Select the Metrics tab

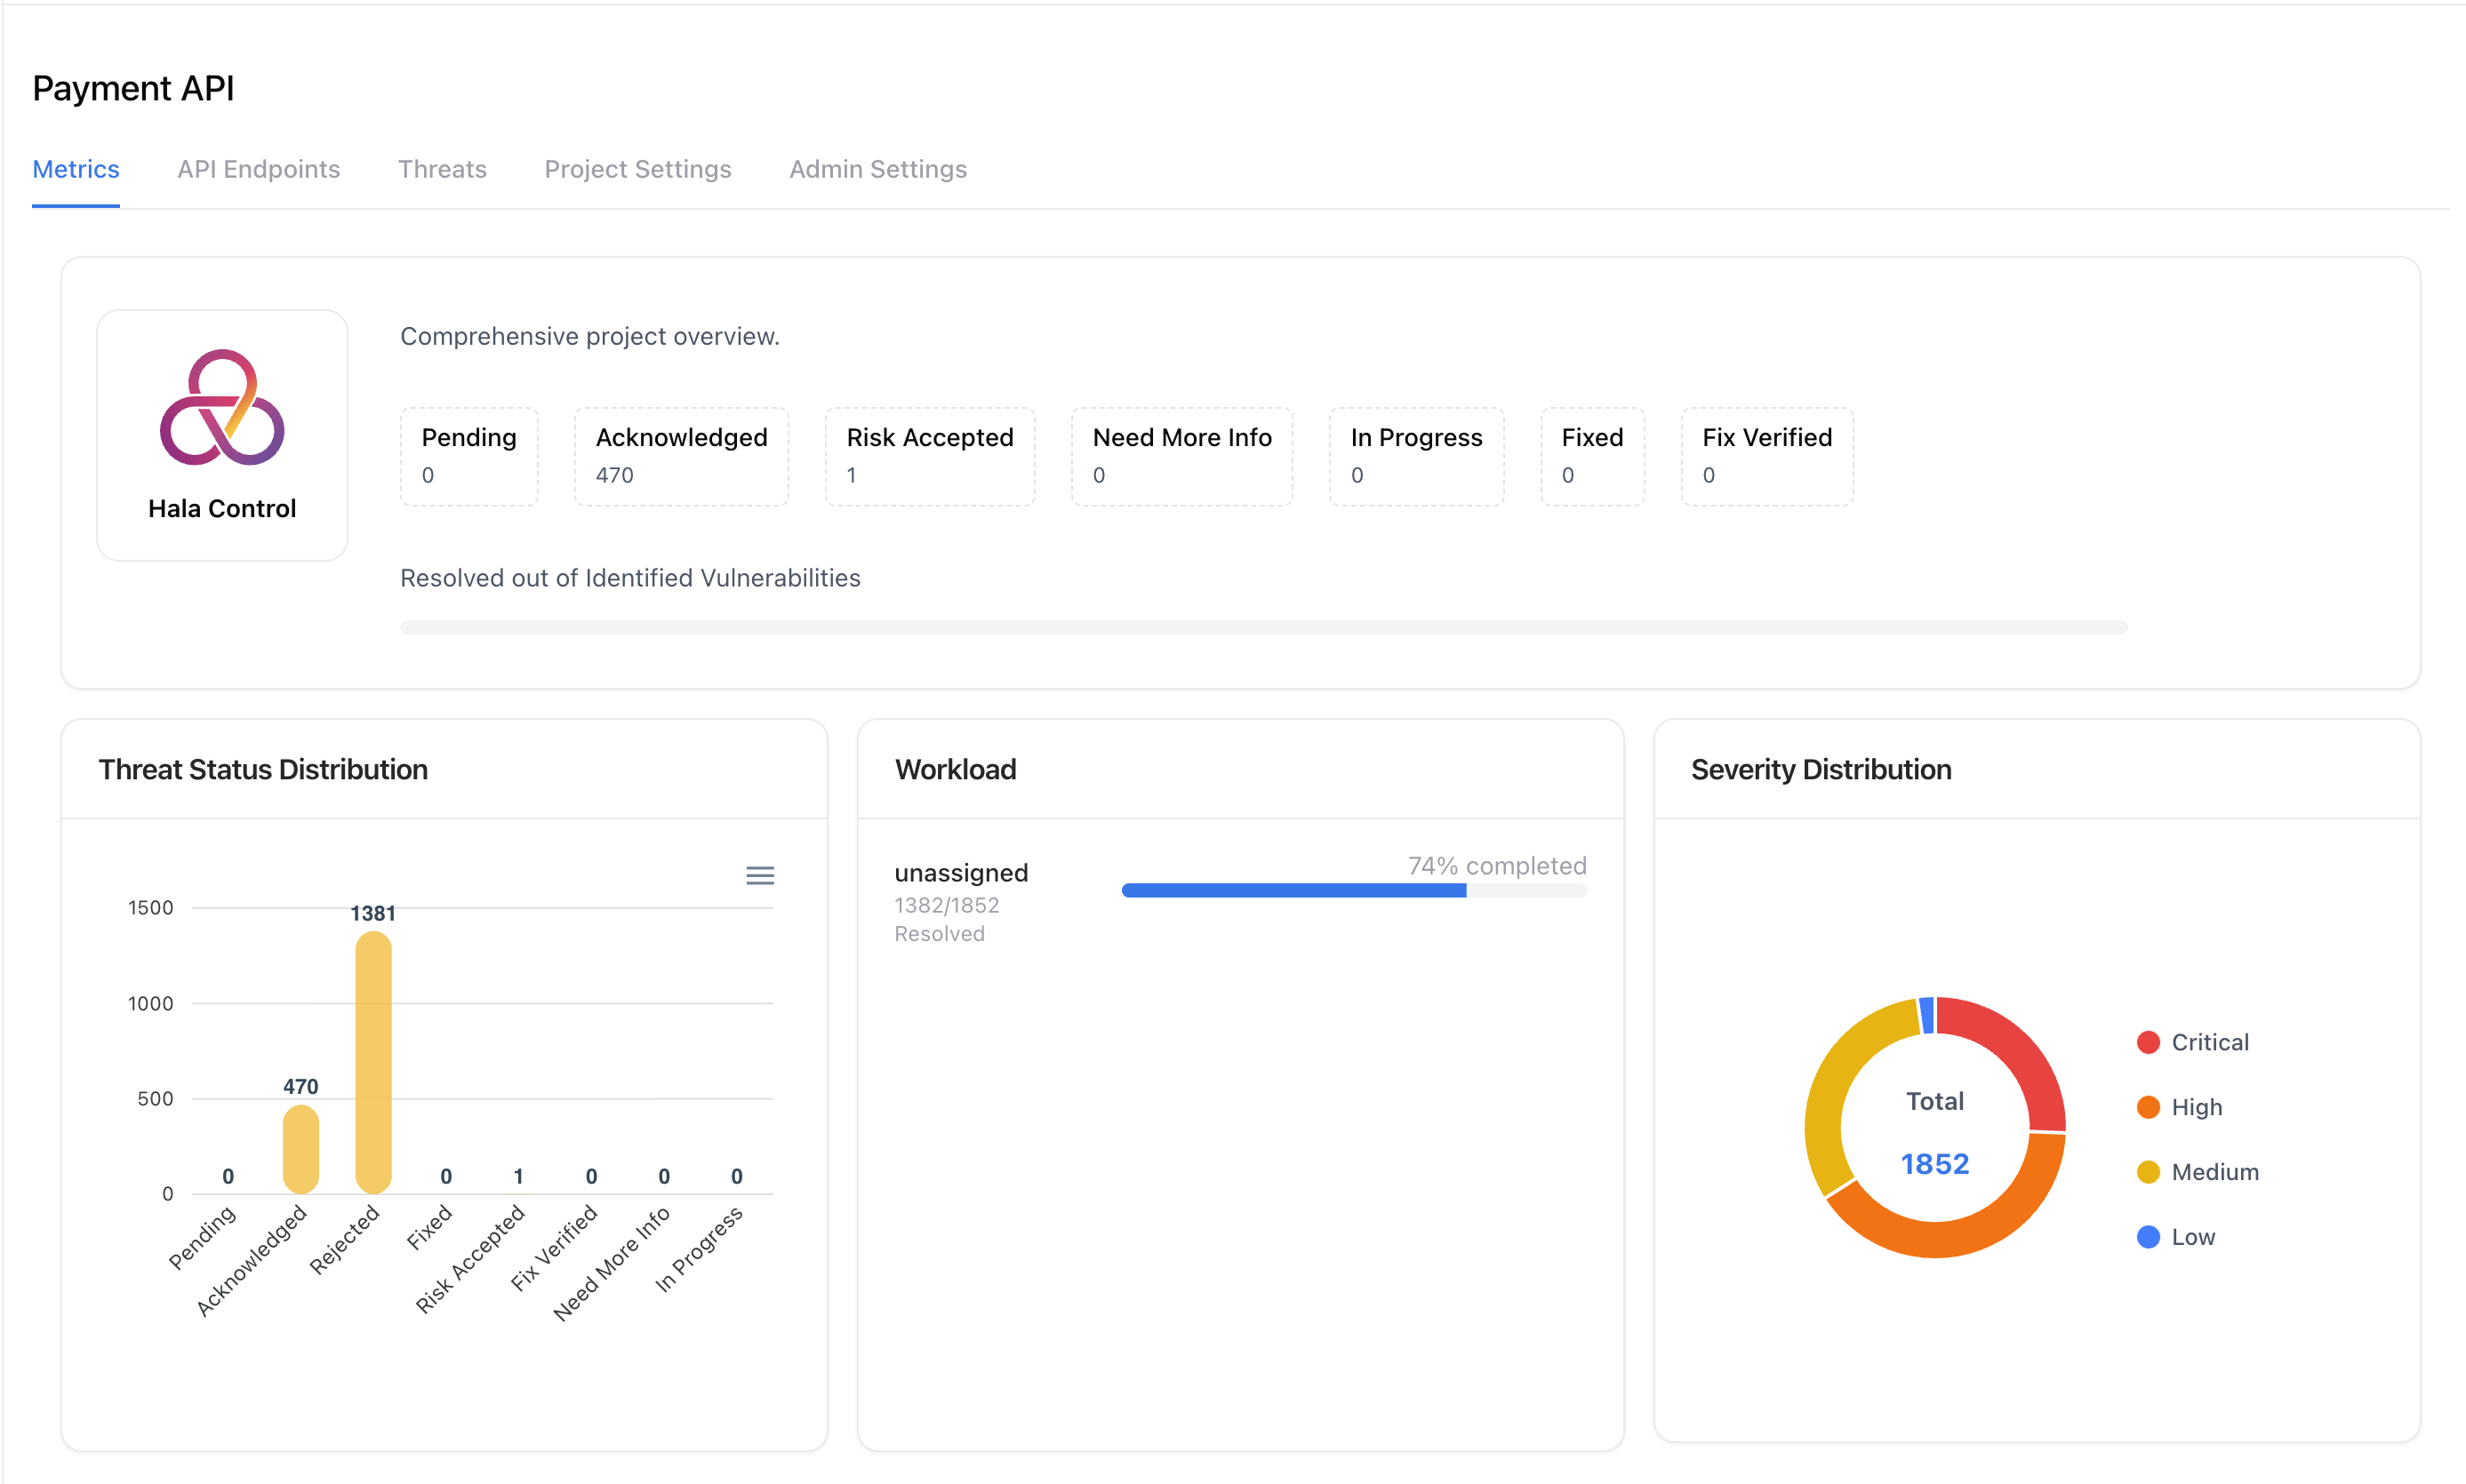click(x=76, y=169)
